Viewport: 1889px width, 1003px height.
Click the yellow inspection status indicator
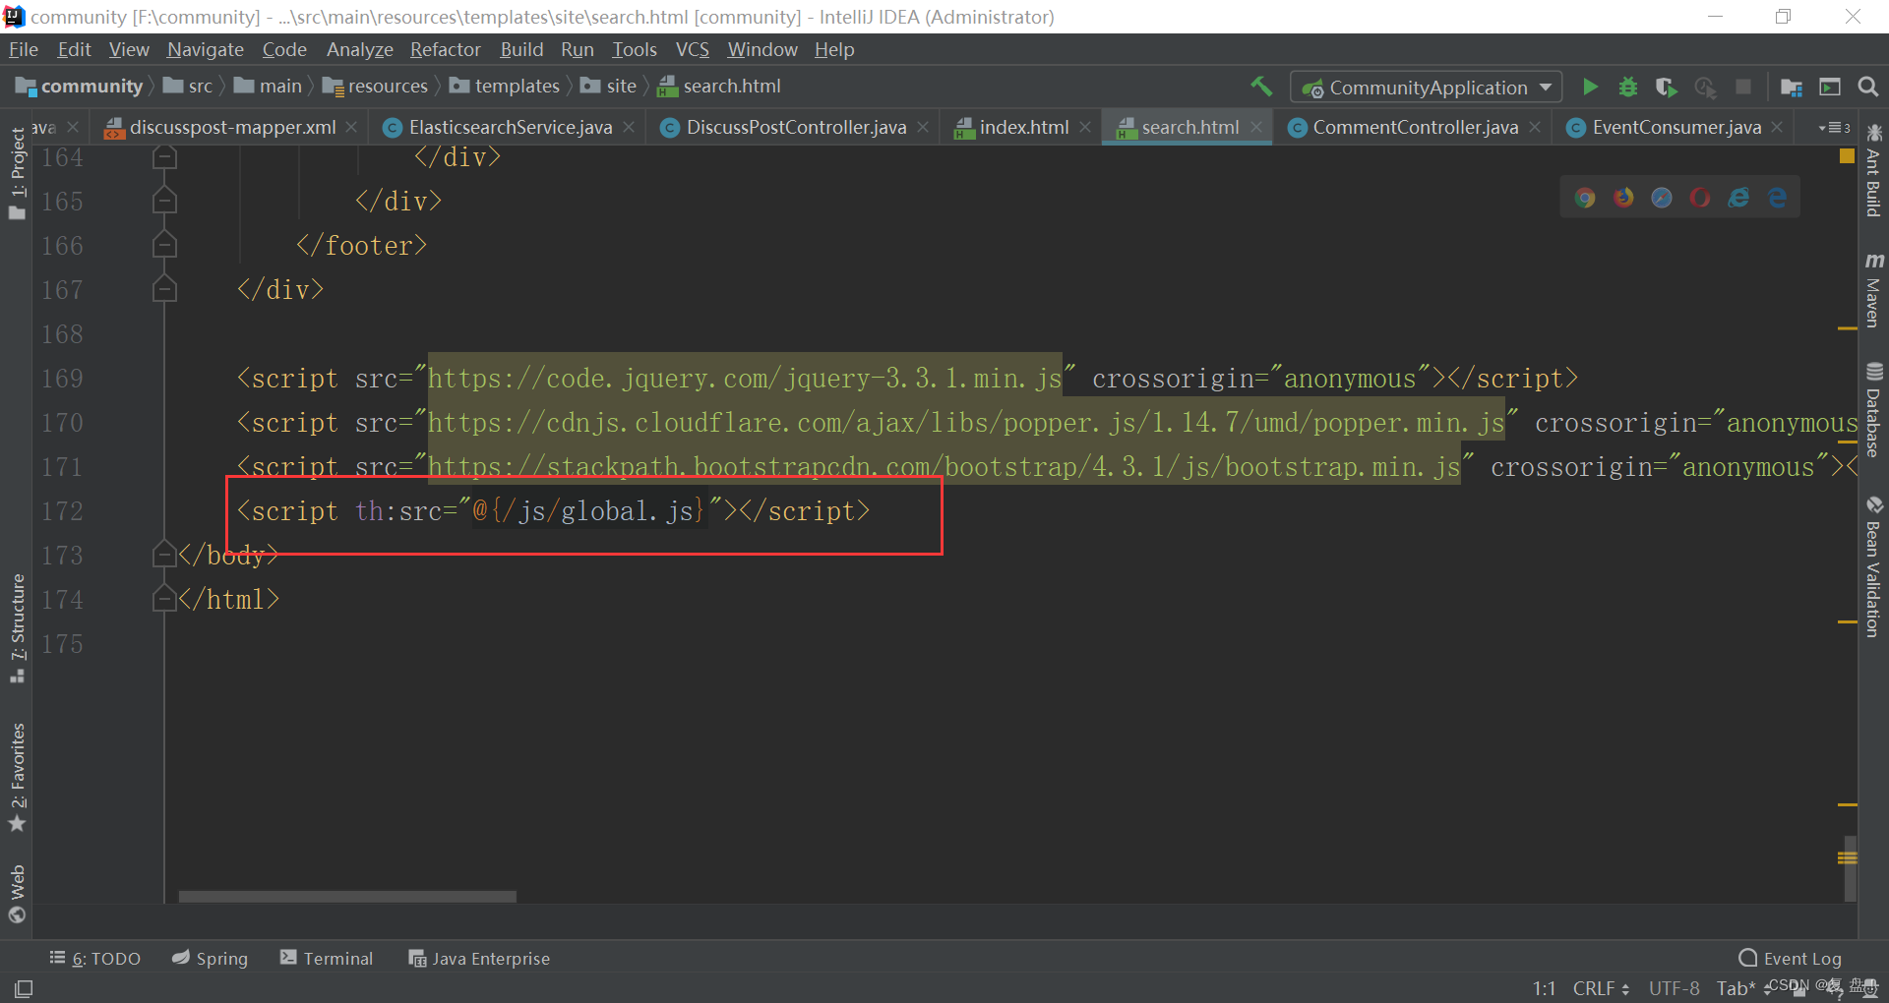click(1847, 156)
